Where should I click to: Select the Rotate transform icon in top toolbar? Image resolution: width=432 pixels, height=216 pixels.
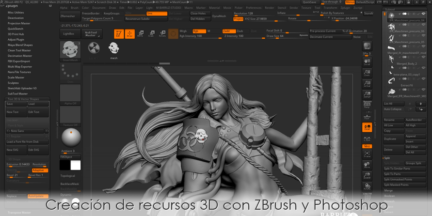pos(162,34)
